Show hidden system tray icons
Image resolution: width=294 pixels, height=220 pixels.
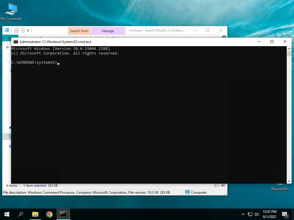243,214
